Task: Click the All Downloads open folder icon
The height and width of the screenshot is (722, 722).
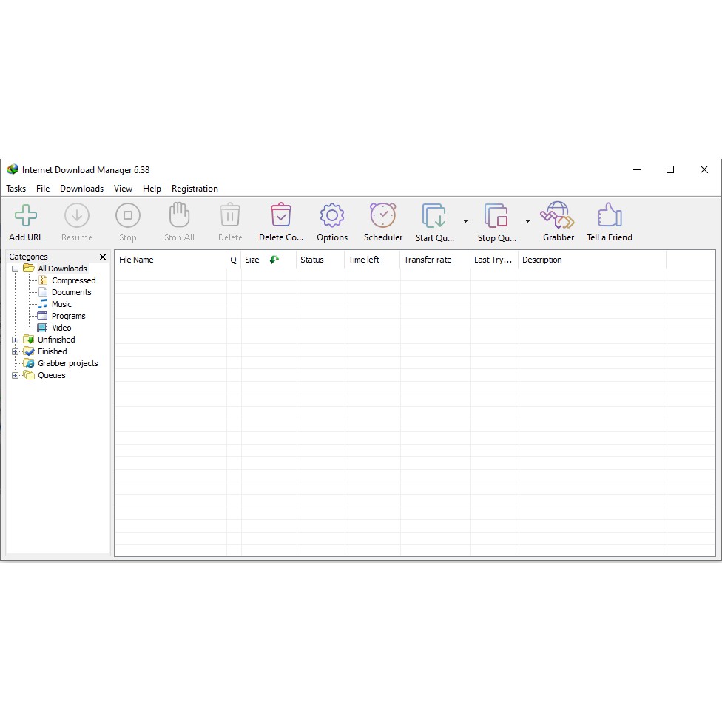Action: click(x=29, y=269)
